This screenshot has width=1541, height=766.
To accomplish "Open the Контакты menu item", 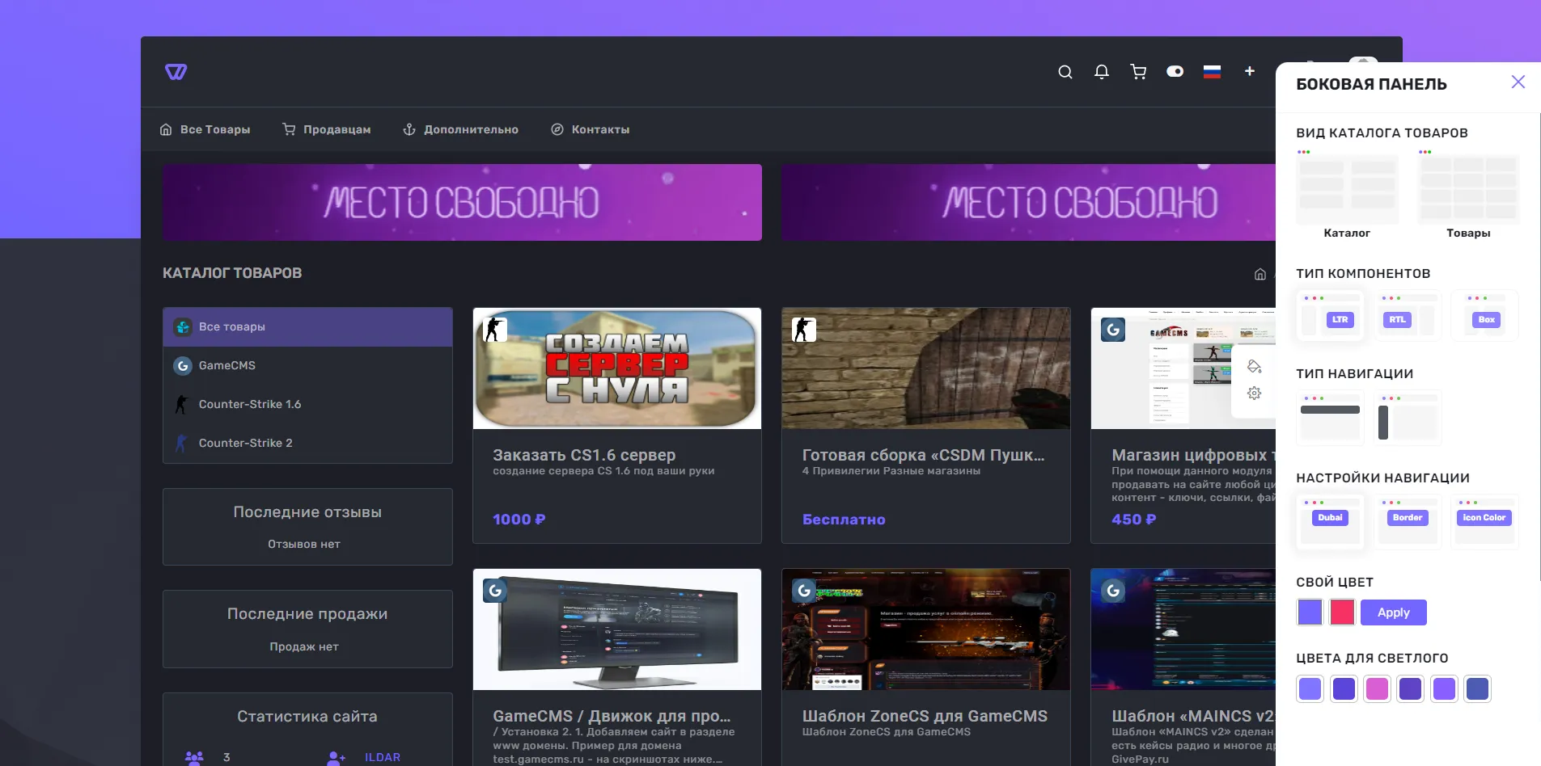I will [591, 129].
